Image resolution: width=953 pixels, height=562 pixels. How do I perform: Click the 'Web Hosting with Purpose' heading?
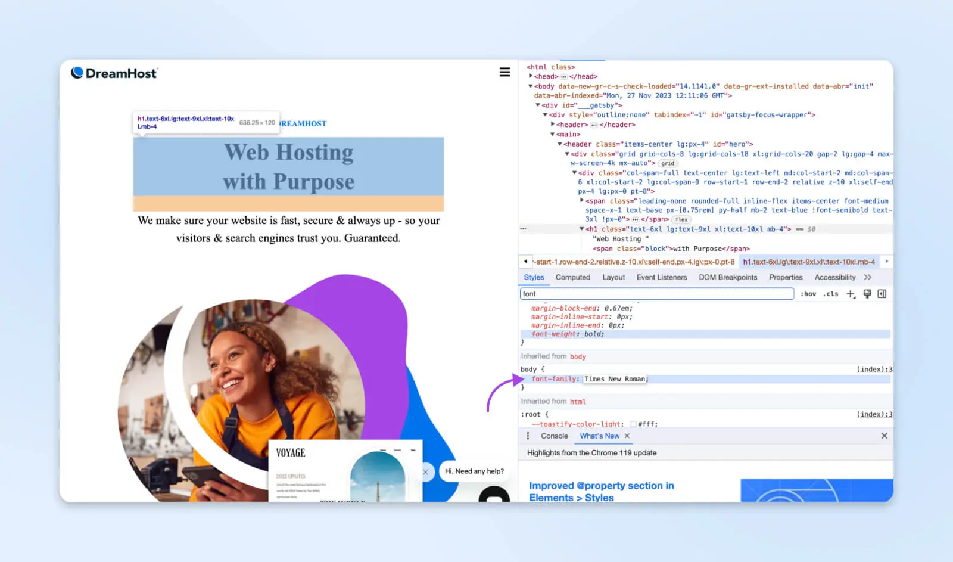pyautogui.click(x=288, y=167)
